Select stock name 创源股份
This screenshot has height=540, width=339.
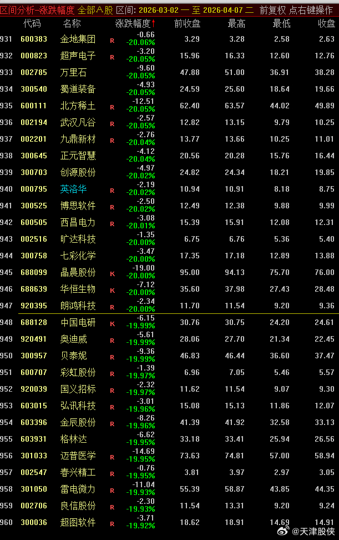point(78,172)
